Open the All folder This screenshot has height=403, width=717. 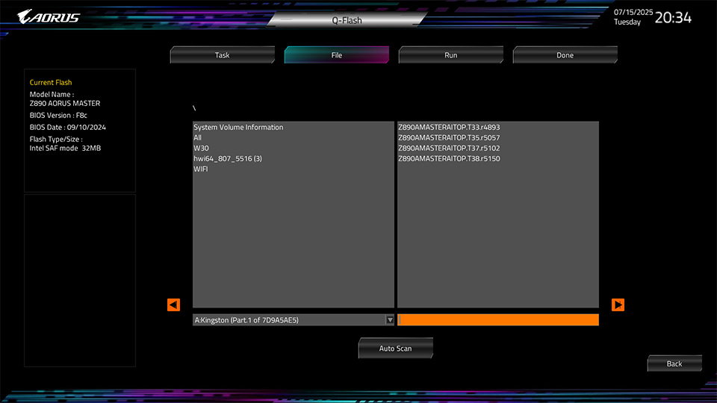coord(197,138)
